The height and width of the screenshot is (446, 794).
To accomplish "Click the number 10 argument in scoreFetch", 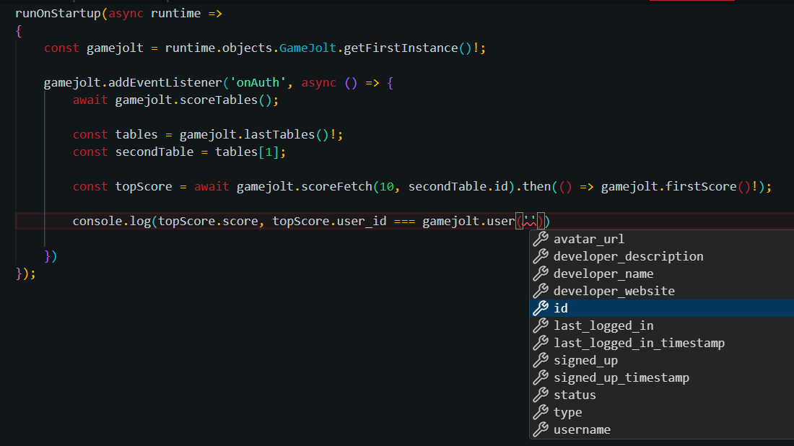I will [387, 187].
